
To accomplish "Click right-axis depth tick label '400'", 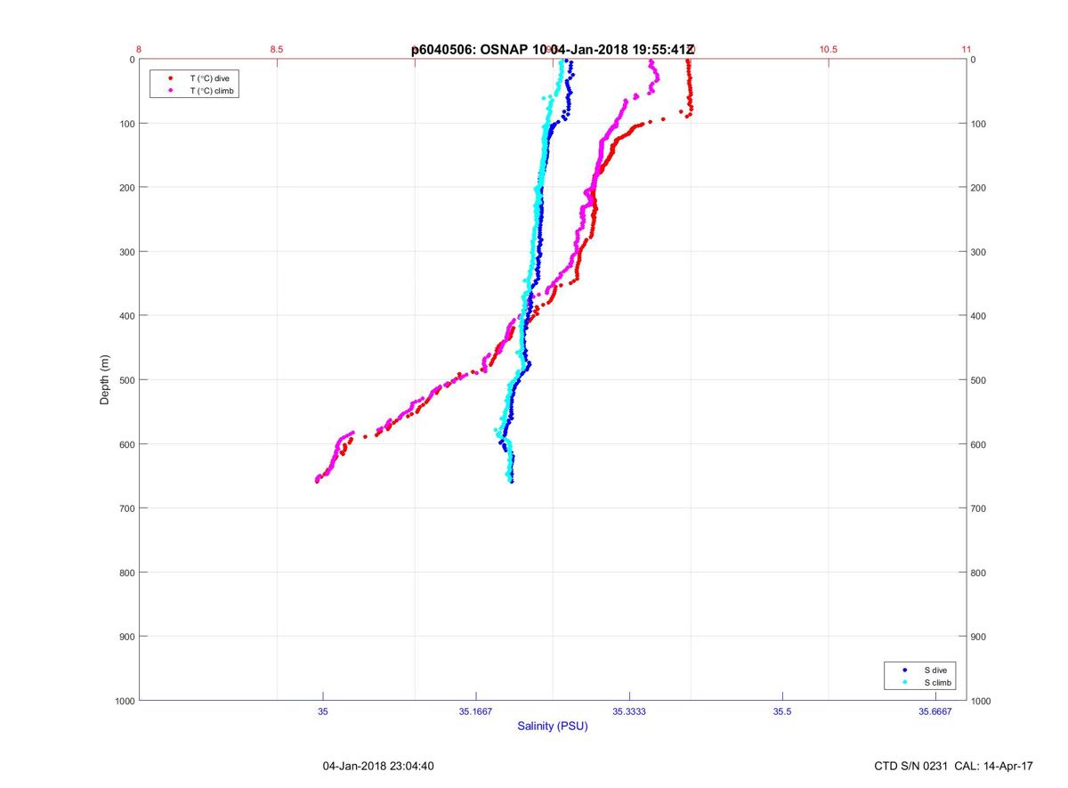I will click(980, 316).
